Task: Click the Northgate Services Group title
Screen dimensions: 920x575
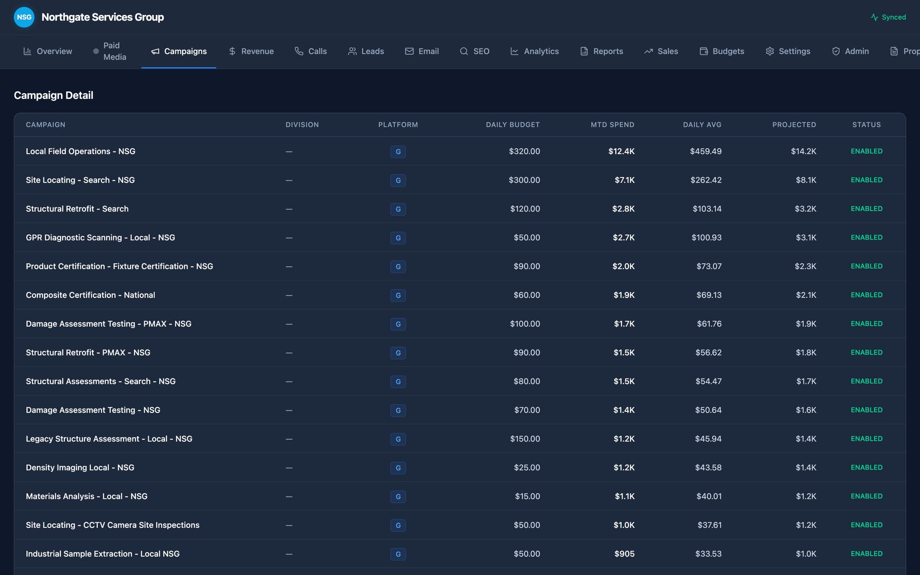Action: 102,17
